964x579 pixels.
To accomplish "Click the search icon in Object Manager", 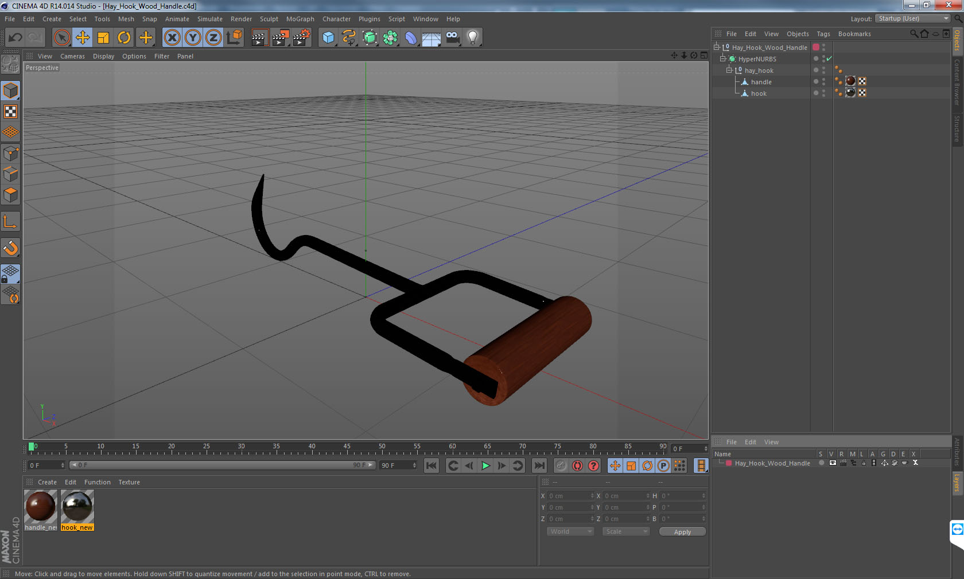I will pos(914,34).
